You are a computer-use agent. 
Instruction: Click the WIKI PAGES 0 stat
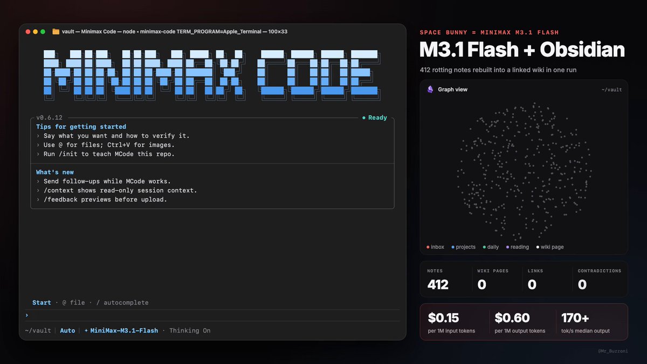[493, 279]
